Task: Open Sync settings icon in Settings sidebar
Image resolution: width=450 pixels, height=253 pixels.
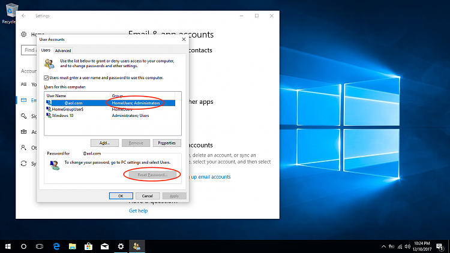Action: pos(24,164)
